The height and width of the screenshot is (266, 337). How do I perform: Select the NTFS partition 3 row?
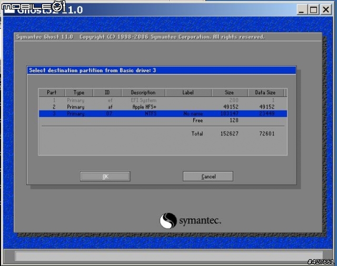[x=163, y=114]
